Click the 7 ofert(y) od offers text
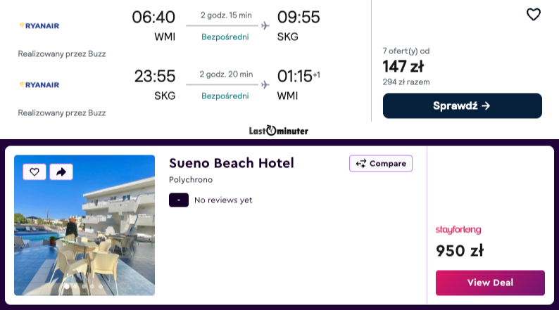559x310 pixels. [x=406, y=51]
